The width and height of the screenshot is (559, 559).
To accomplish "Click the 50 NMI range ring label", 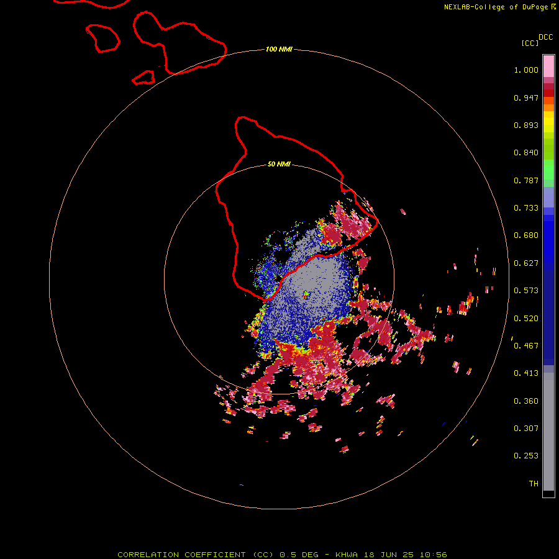I will (x=279, y=164).
